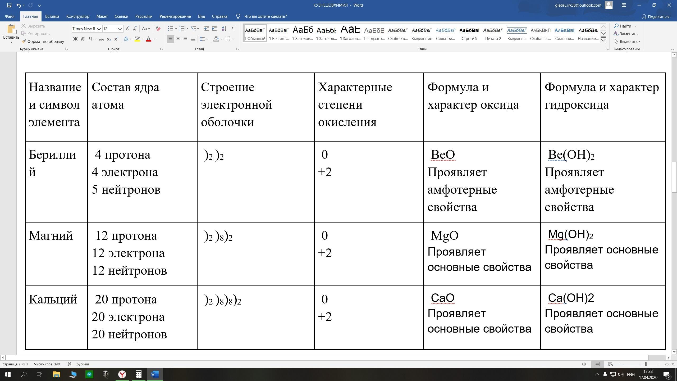Align text right
The height and width of the screenshot is (381, 677).
185,39
